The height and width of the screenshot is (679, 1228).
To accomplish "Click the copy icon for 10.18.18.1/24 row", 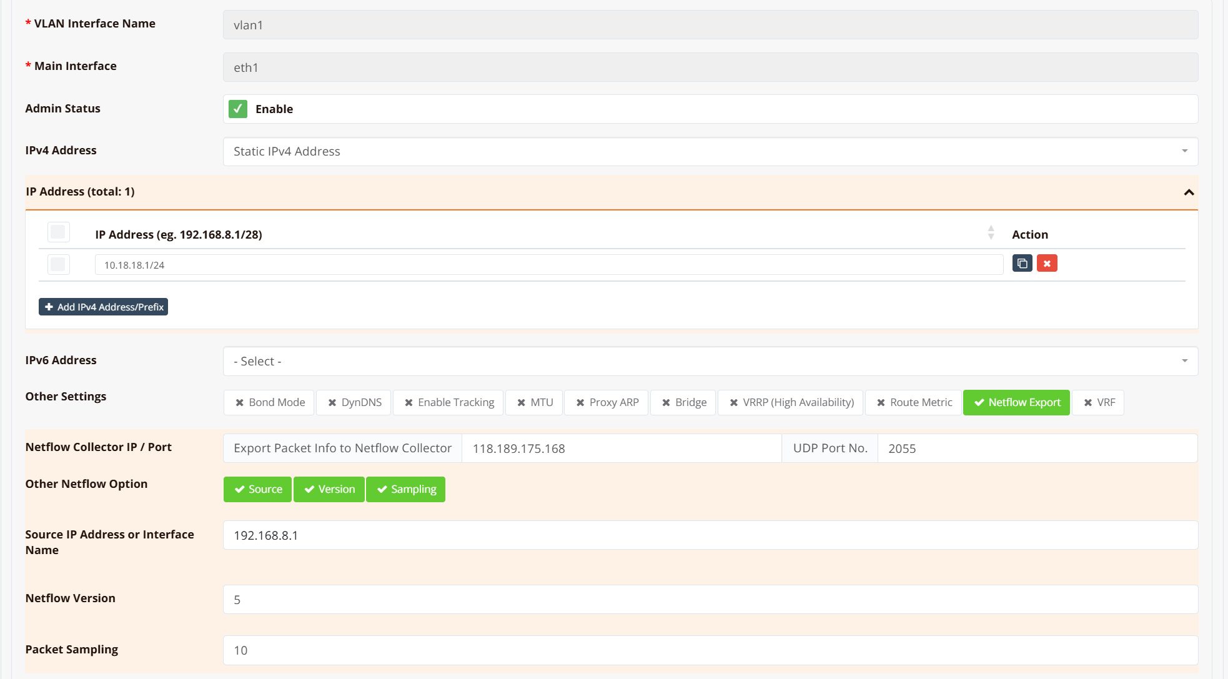I will [1022, 264].
